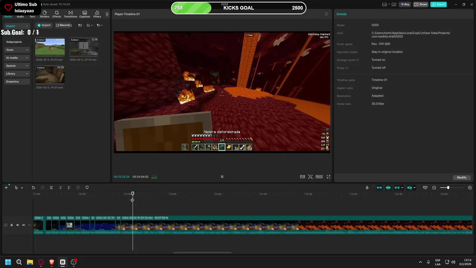Click the trash delete icon
This screenshot has width=476, height=268.
pyautogui.click(x=78, y=188)
